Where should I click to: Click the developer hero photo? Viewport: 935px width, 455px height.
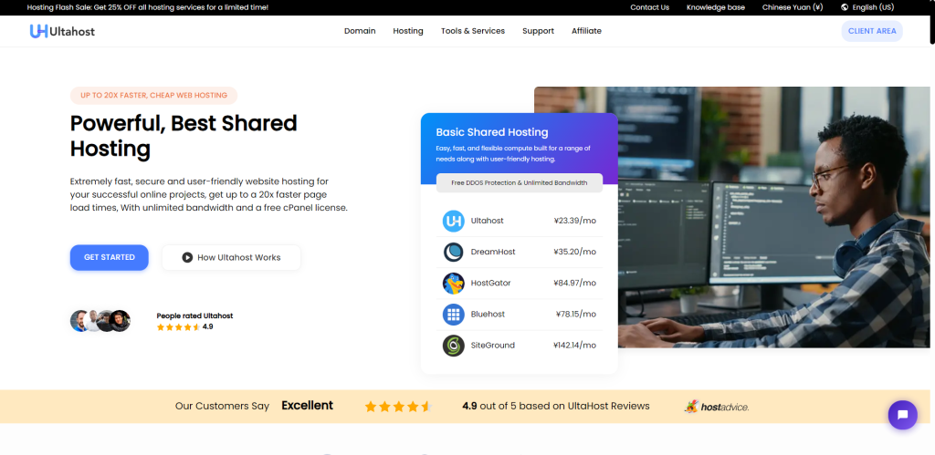[x=772, y=217]
